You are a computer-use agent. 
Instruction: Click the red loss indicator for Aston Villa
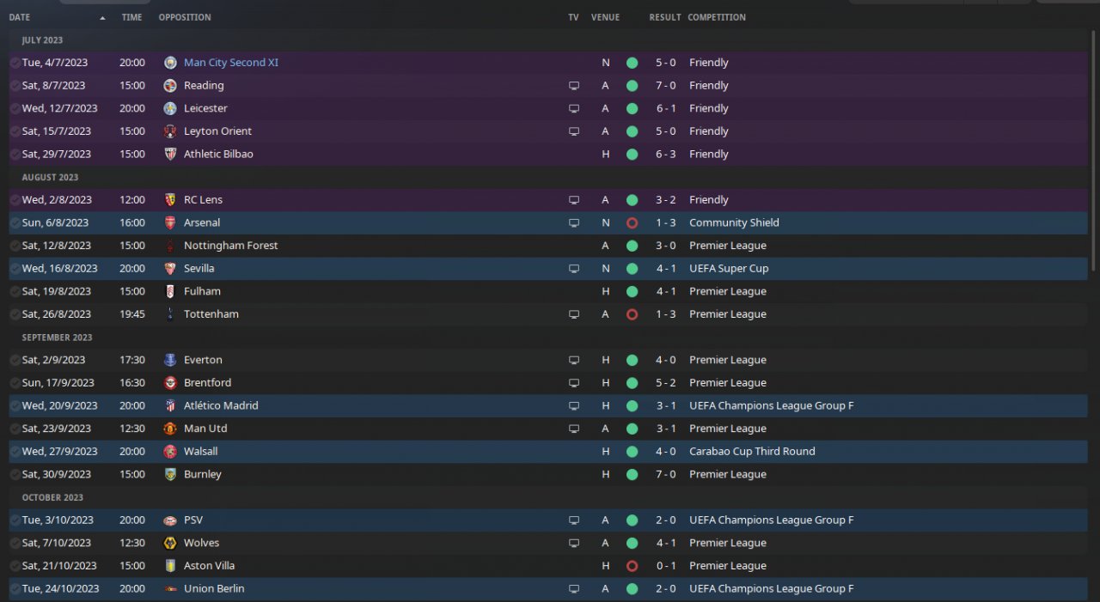click(x=632, y=566)
